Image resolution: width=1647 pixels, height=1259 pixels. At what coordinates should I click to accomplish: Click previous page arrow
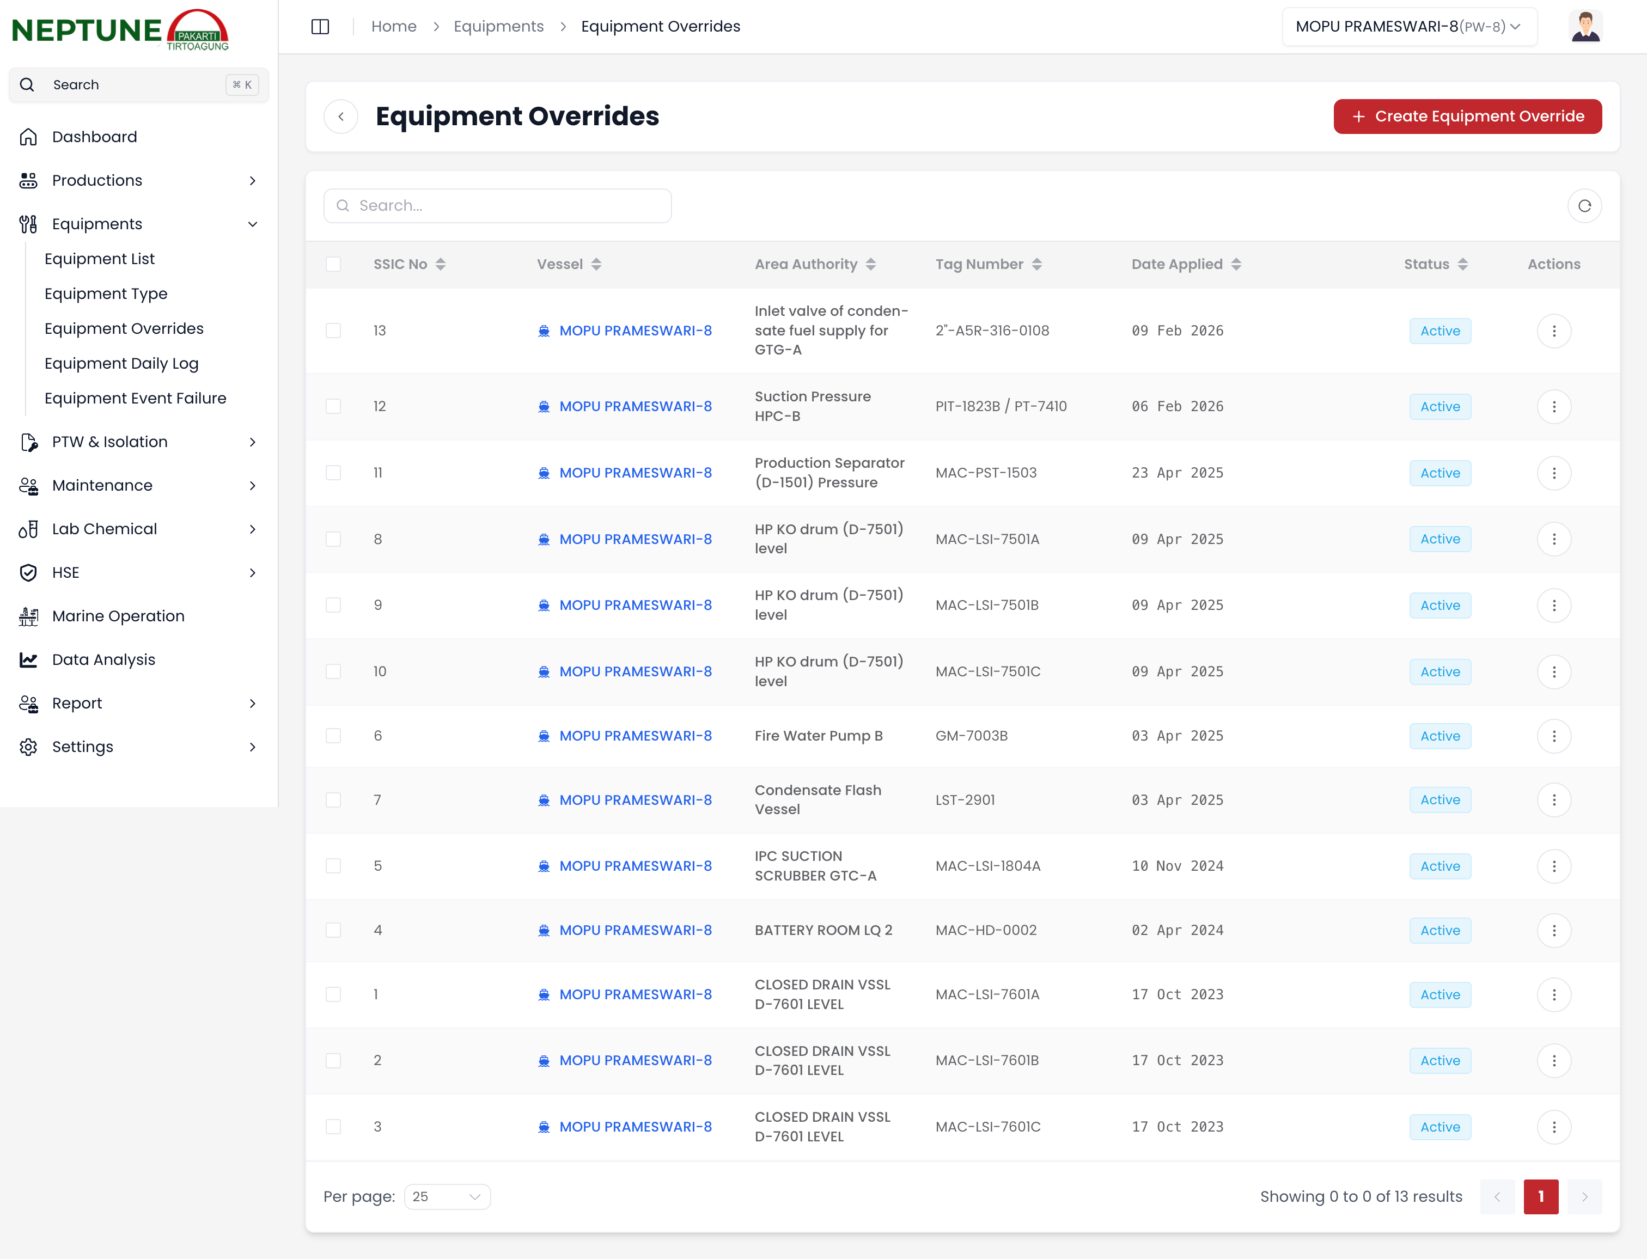tap(1497, 1197)
